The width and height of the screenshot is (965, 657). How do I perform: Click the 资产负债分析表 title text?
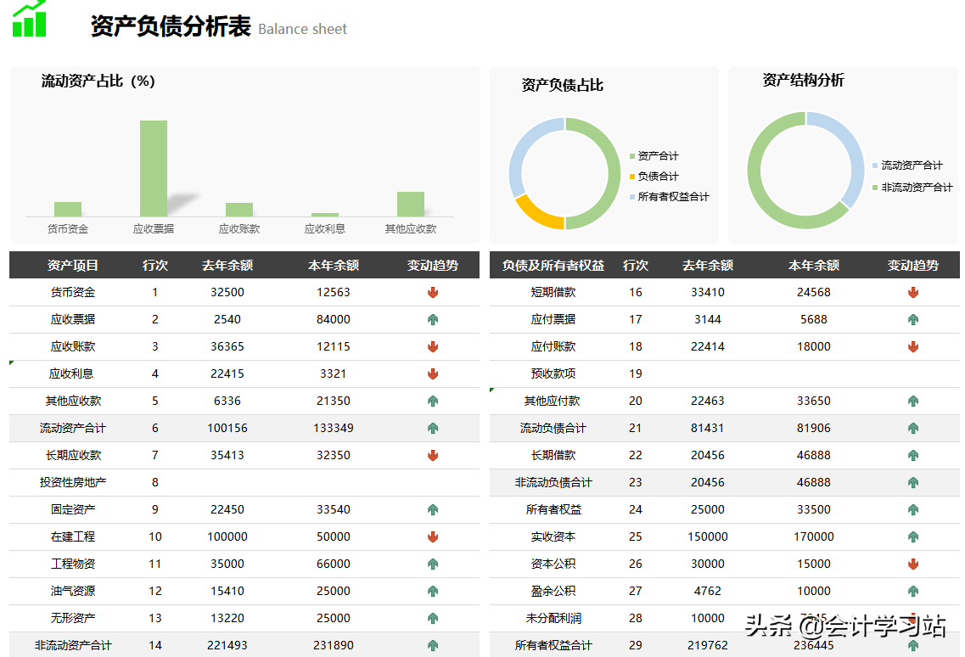click(x=170, y=27)
